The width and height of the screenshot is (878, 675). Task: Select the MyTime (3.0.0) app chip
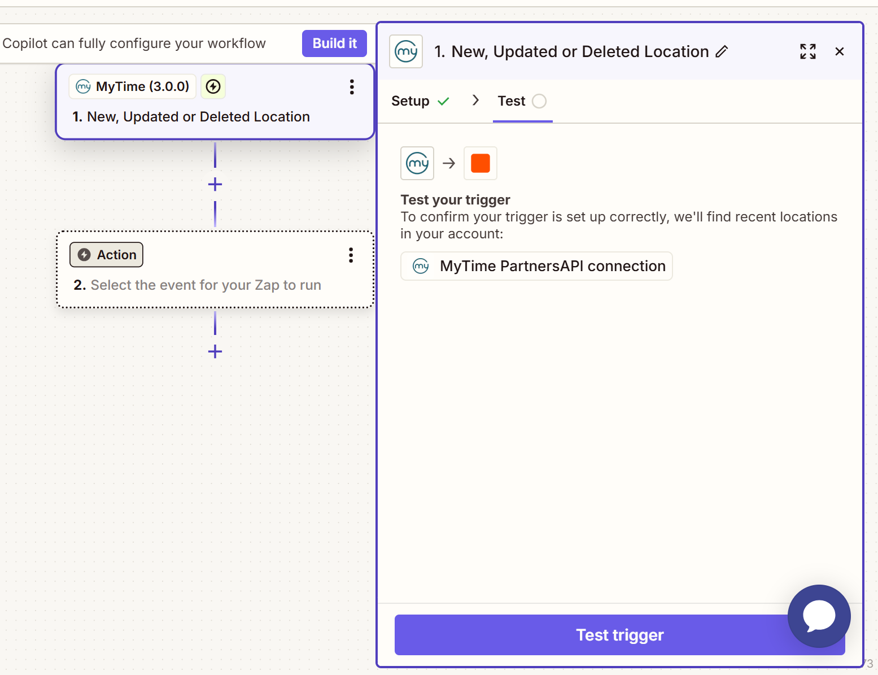(x=133, y=86)
